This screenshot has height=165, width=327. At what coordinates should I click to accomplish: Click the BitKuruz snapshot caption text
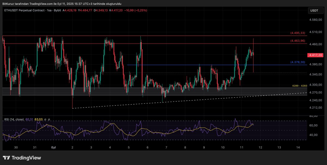pos(62,4)
